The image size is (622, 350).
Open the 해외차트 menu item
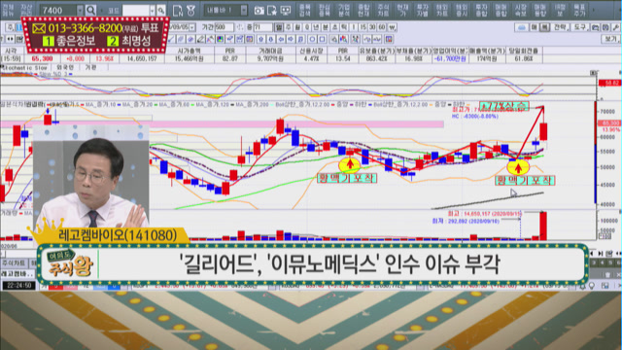tap(442, 11)
